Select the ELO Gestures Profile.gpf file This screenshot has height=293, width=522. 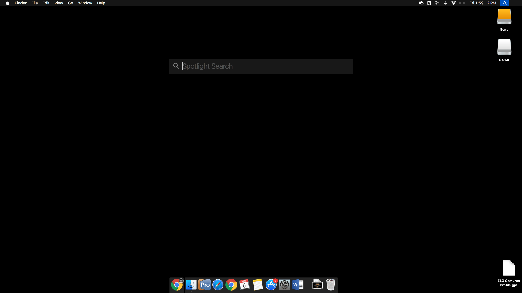[x=508, y=268]
